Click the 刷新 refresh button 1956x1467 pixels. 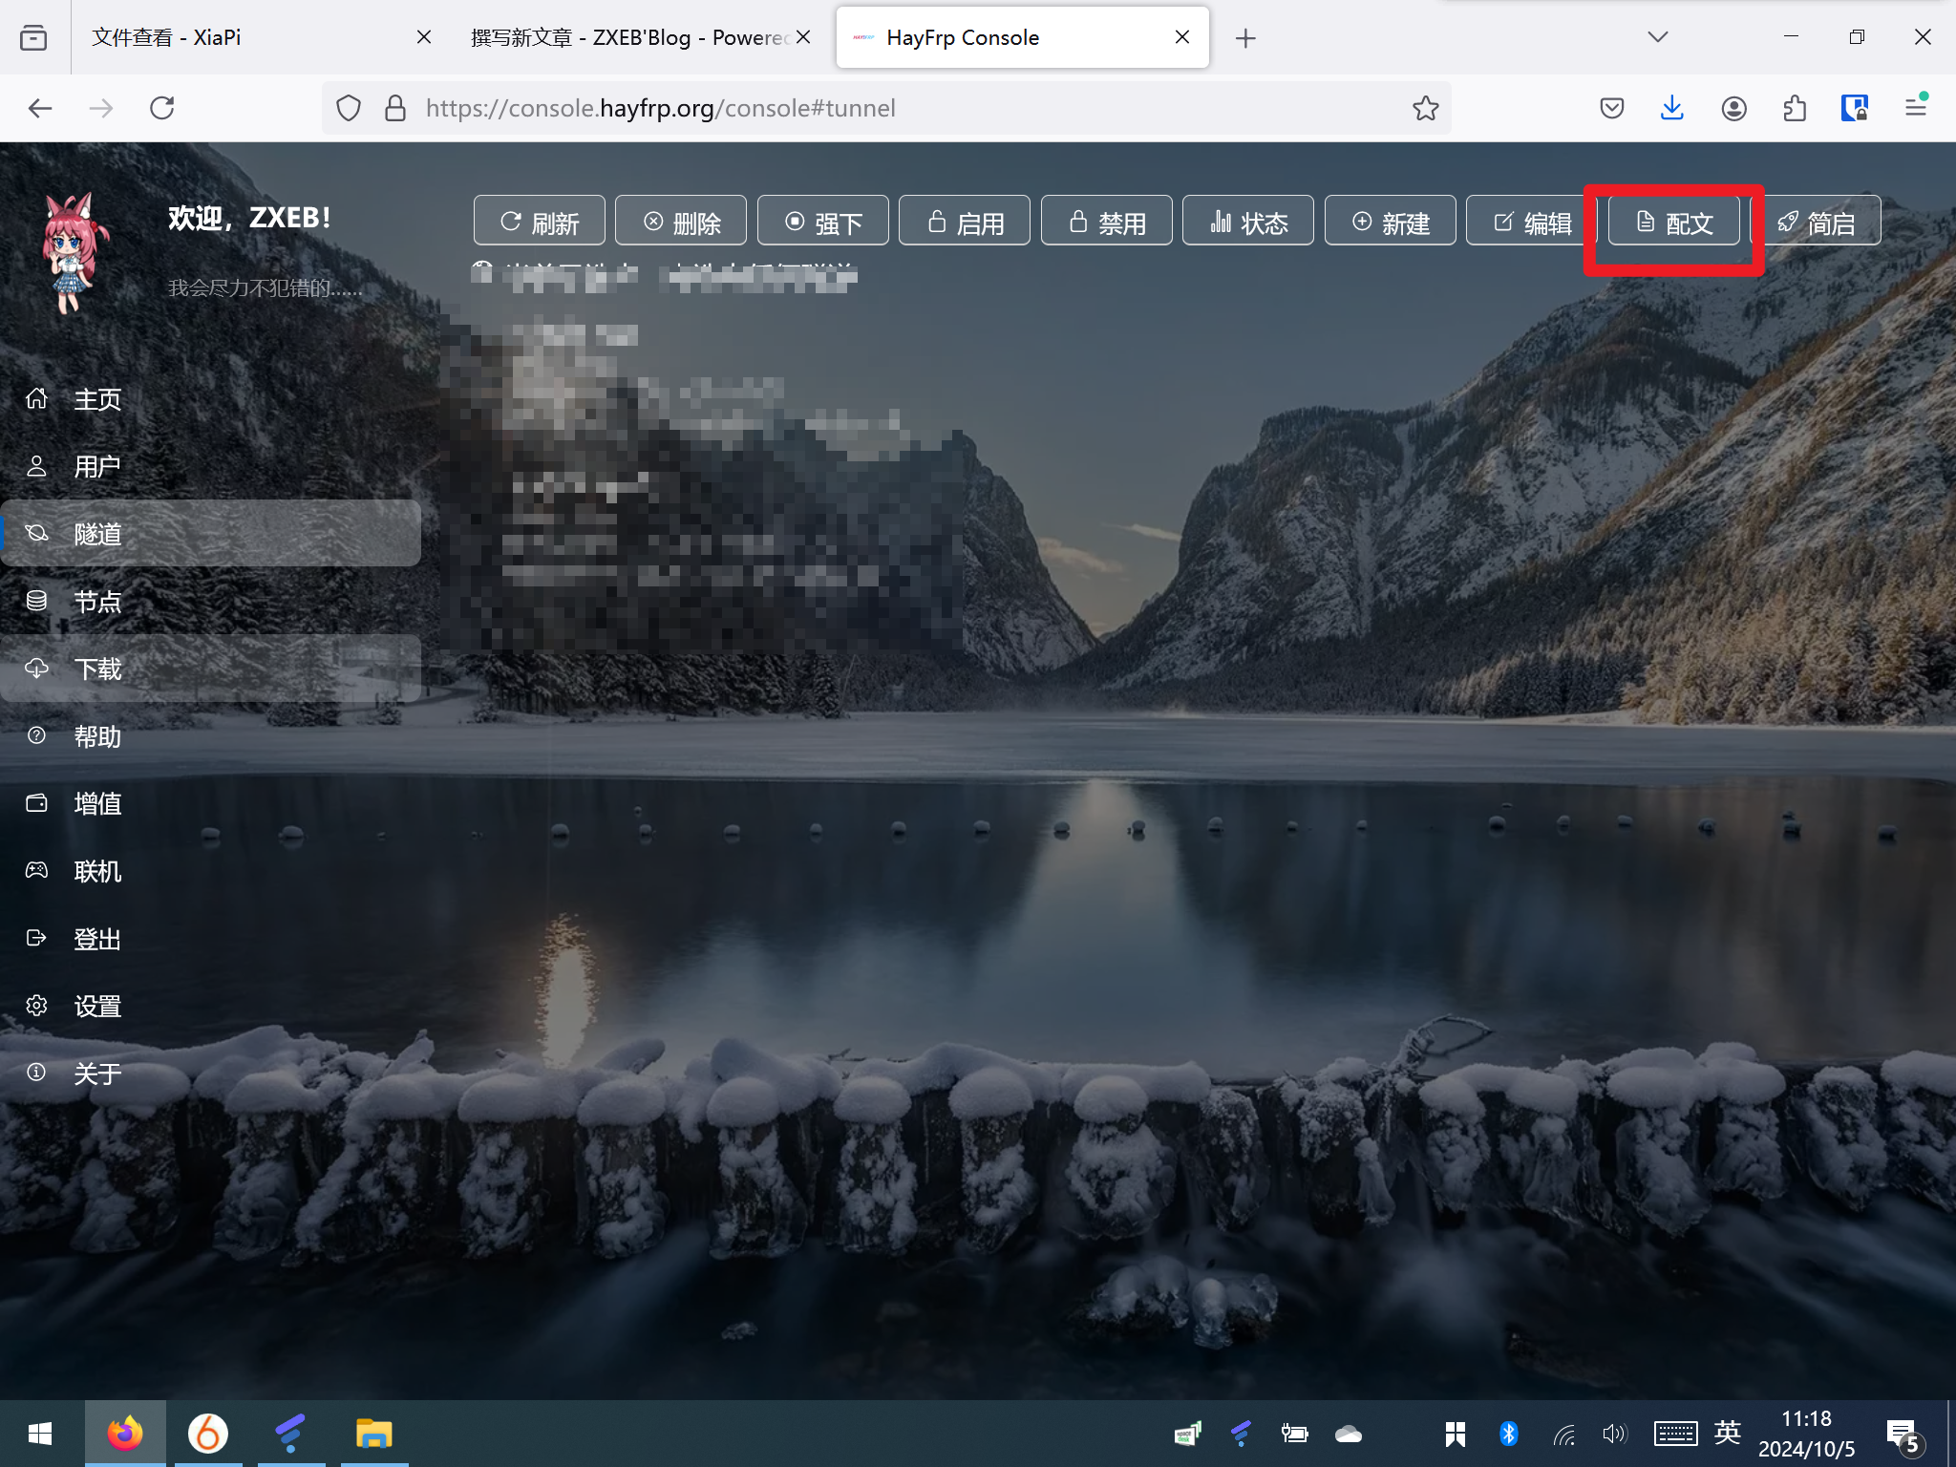539,222
